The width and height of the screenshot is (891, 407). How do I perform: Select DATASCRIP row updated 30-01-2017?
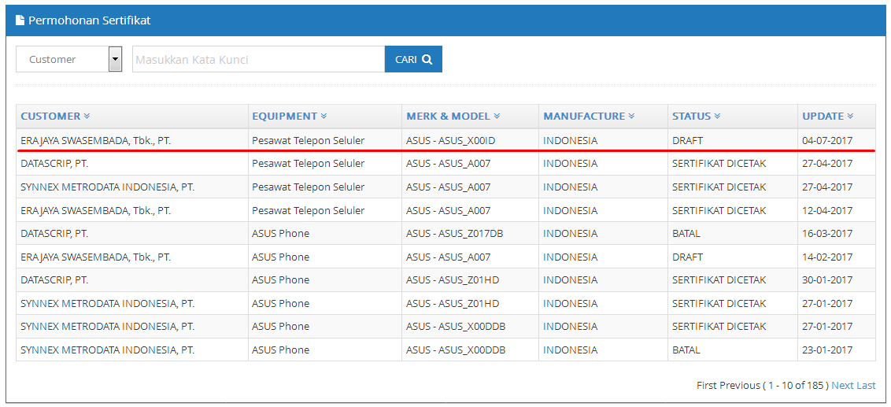[445, 280]
